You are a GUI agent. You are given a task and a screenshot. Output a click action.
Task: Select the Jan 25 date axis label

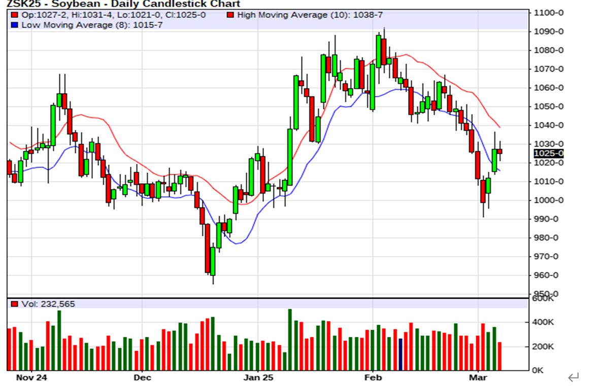coord(258,377)
